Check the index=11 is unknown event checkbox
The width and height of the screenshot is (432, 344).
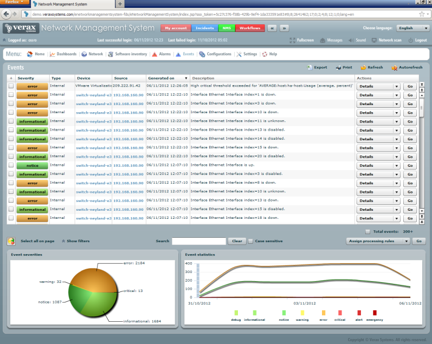(x=11, y=121)
